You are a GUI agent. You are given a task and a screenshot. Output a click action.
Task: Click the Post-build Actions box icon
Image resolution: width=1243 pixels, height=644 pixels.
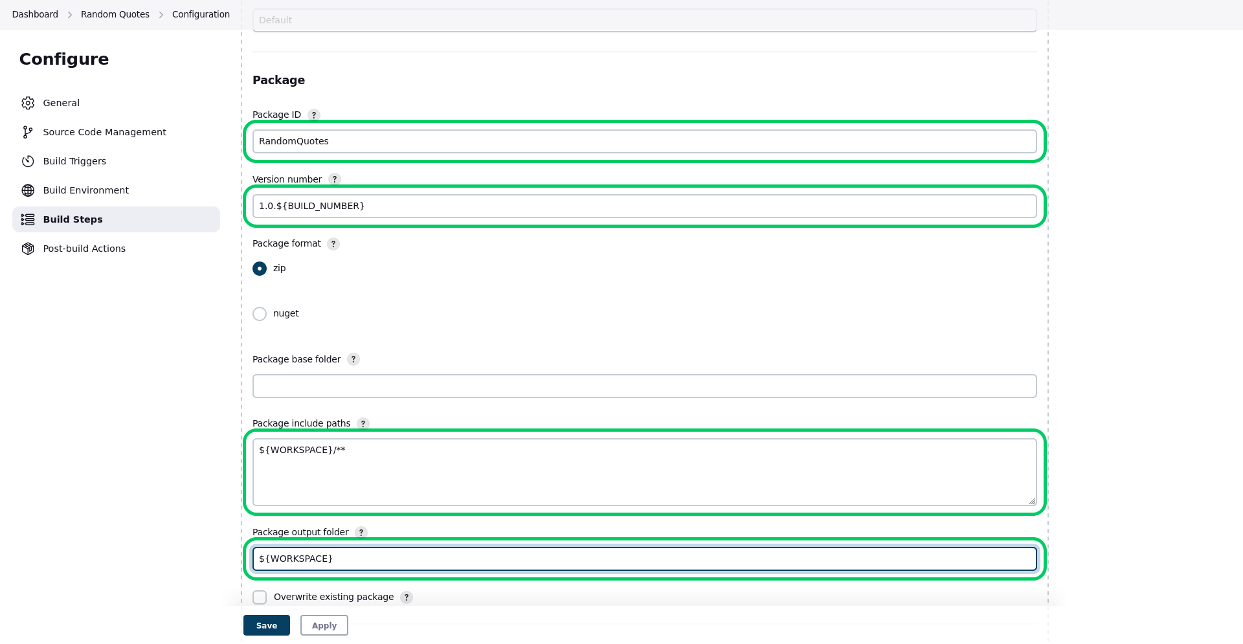coord(28,249)
